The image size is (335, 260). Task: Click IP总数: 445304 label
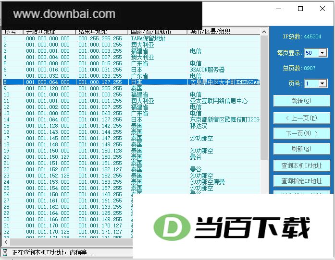(302, 36)
